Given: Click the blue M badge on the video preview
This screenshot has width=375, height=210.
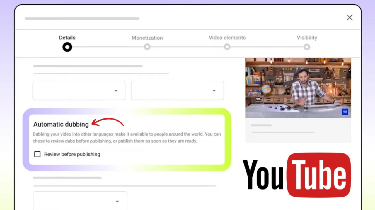Looking at the screenshot, I should pos(345,112).
